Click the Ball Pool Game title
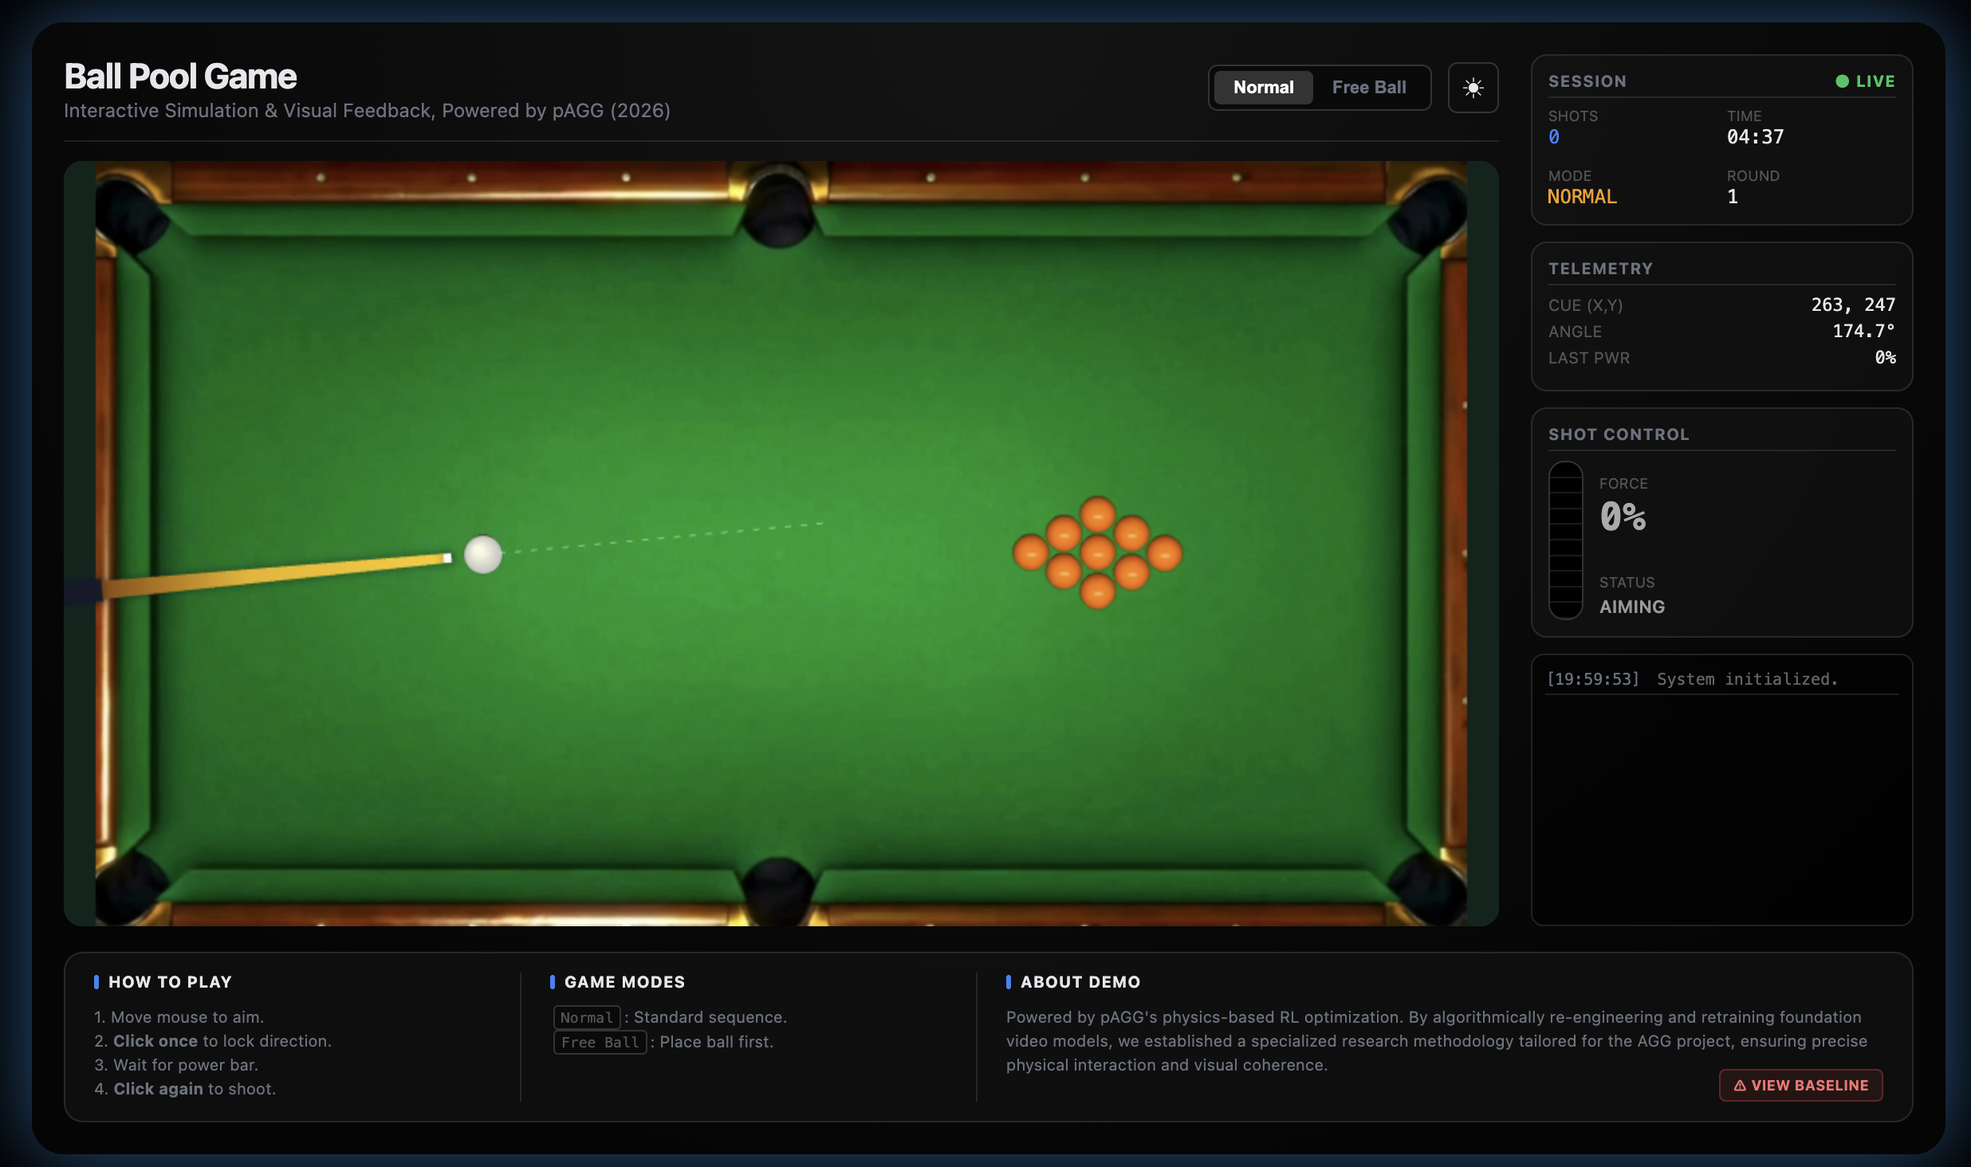 pos(180,77)
